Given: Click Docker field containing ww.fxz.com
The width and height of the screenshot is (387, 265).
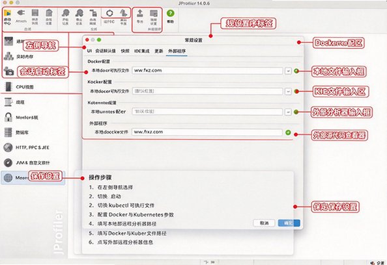Looking at the screenshot, I should [x=207, y=71].
